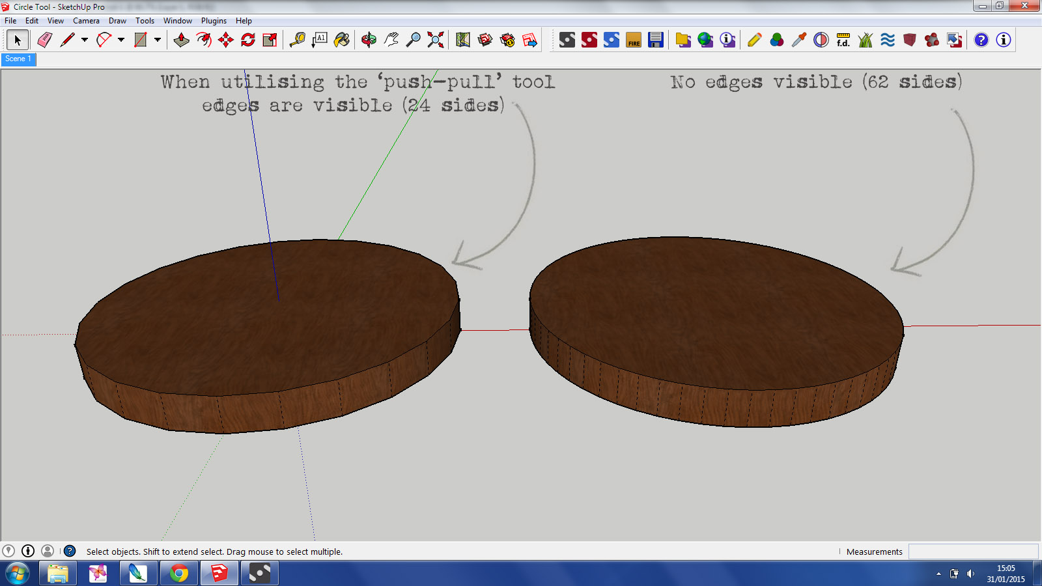Expand the Pencil line tool dropdown arrow

pos(85,40)
